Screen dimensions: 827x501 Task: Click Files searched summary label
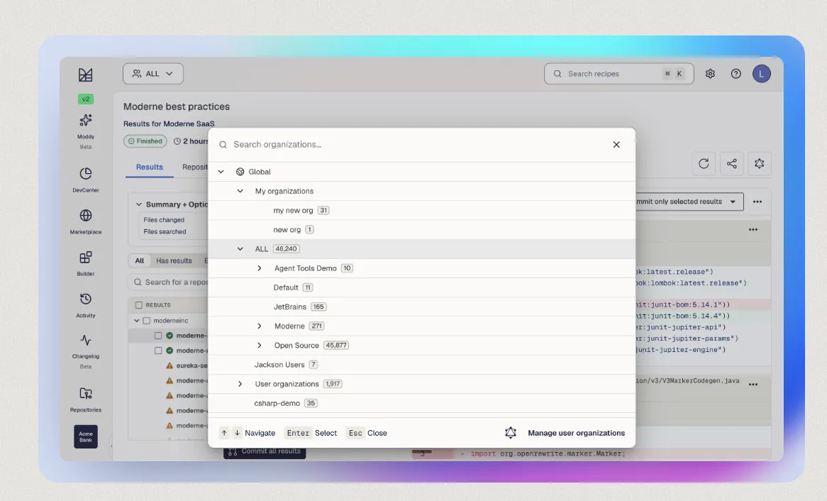(x=165, y=232)
